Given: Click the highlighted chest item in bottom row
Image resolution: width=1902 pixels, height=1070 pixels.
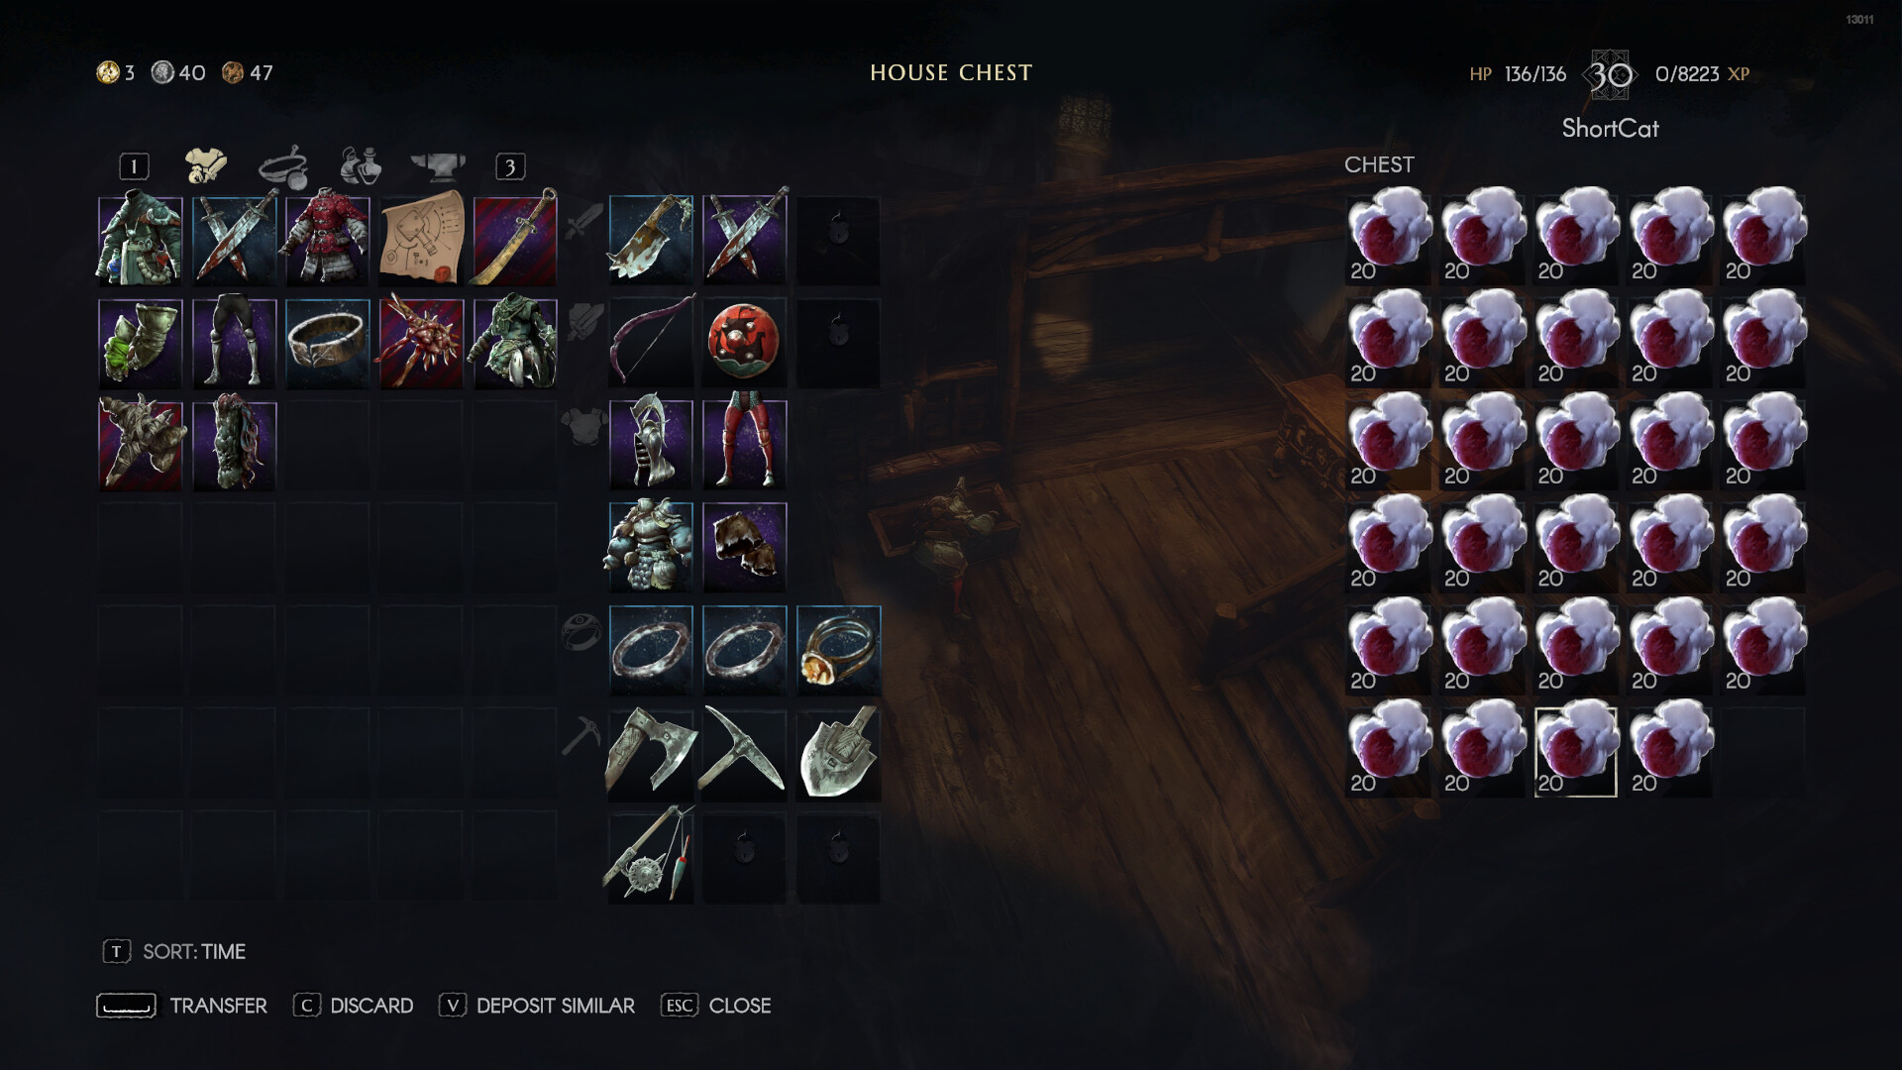Looking at the screenshot, I should pyautogui.click(x=1575, y=752).
